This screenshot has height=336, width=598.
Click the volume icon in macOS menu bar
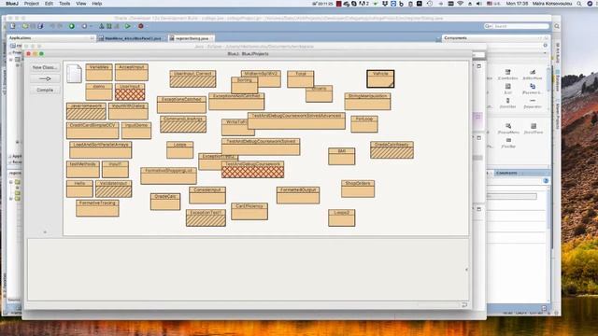click(478, 4)
